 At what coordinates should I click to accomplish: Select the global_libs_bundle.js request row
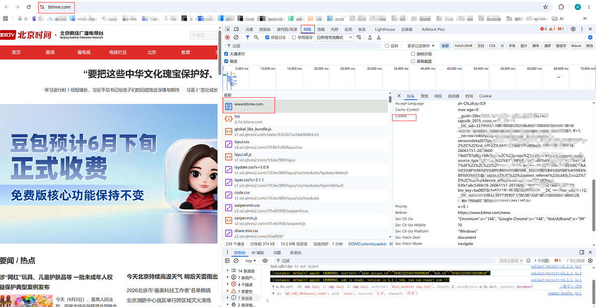(x=306, y=132)
